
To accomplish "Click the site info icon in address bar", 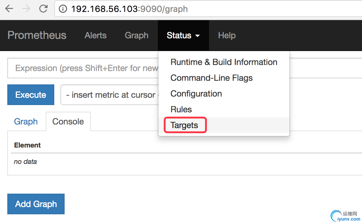I will click(x=63, y=9).
